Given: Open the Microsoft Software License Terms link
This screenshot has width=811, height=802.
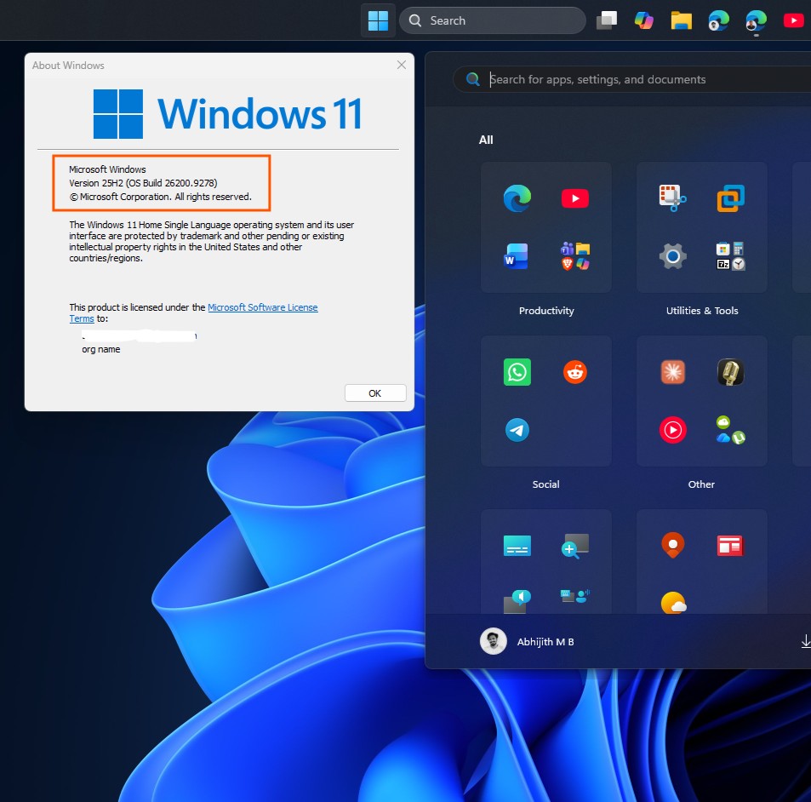Looking at the screenshot, I should click(x=263, y=307).
